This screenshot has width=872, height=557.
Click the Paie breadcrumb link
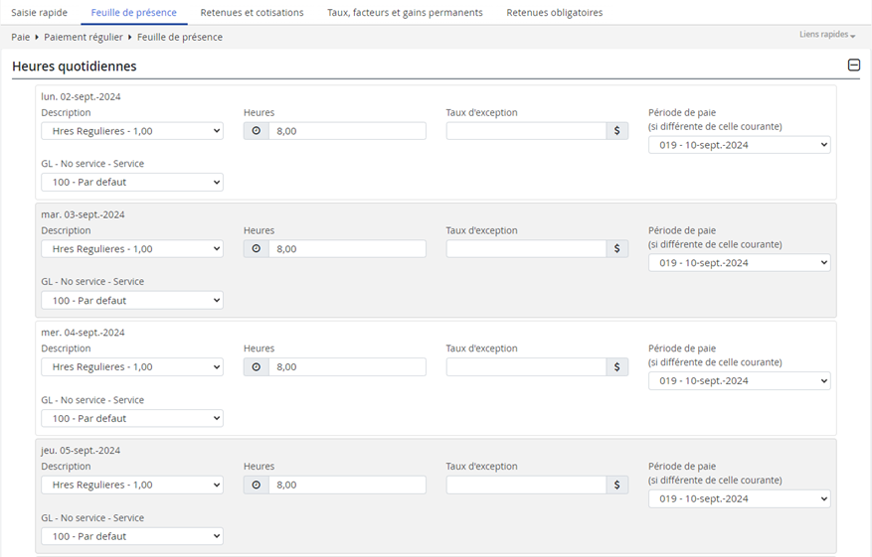tap(21, 37)
